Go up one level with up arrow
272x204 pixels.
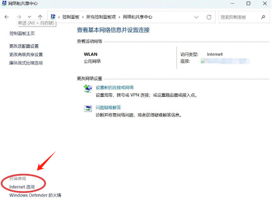(40, 17)
